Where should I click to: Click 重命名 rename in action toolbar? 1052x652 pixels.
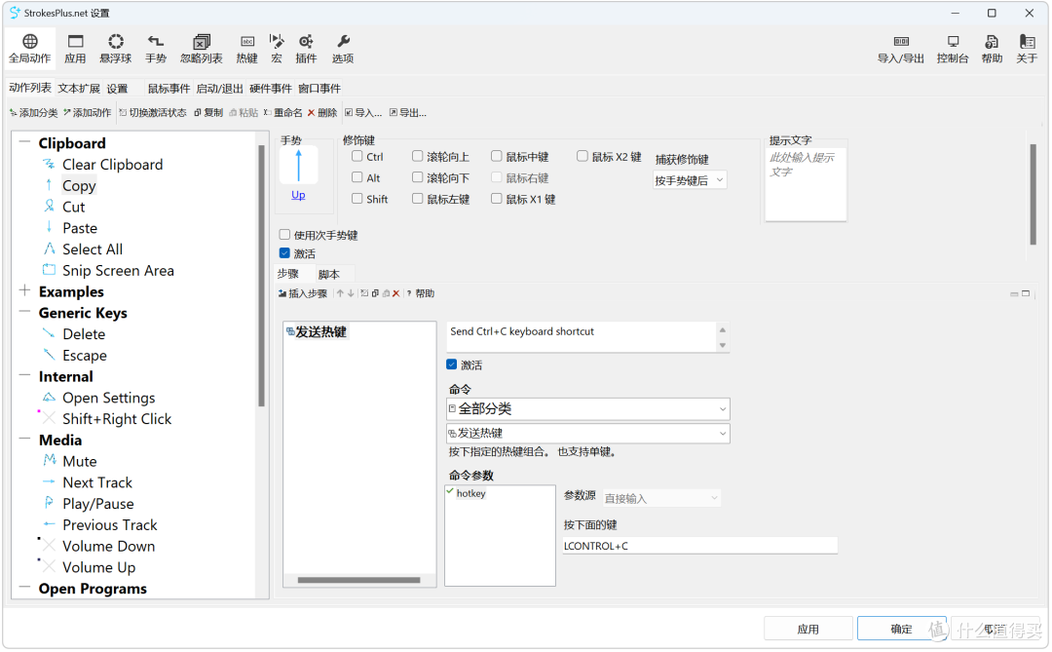pos(283,113)
